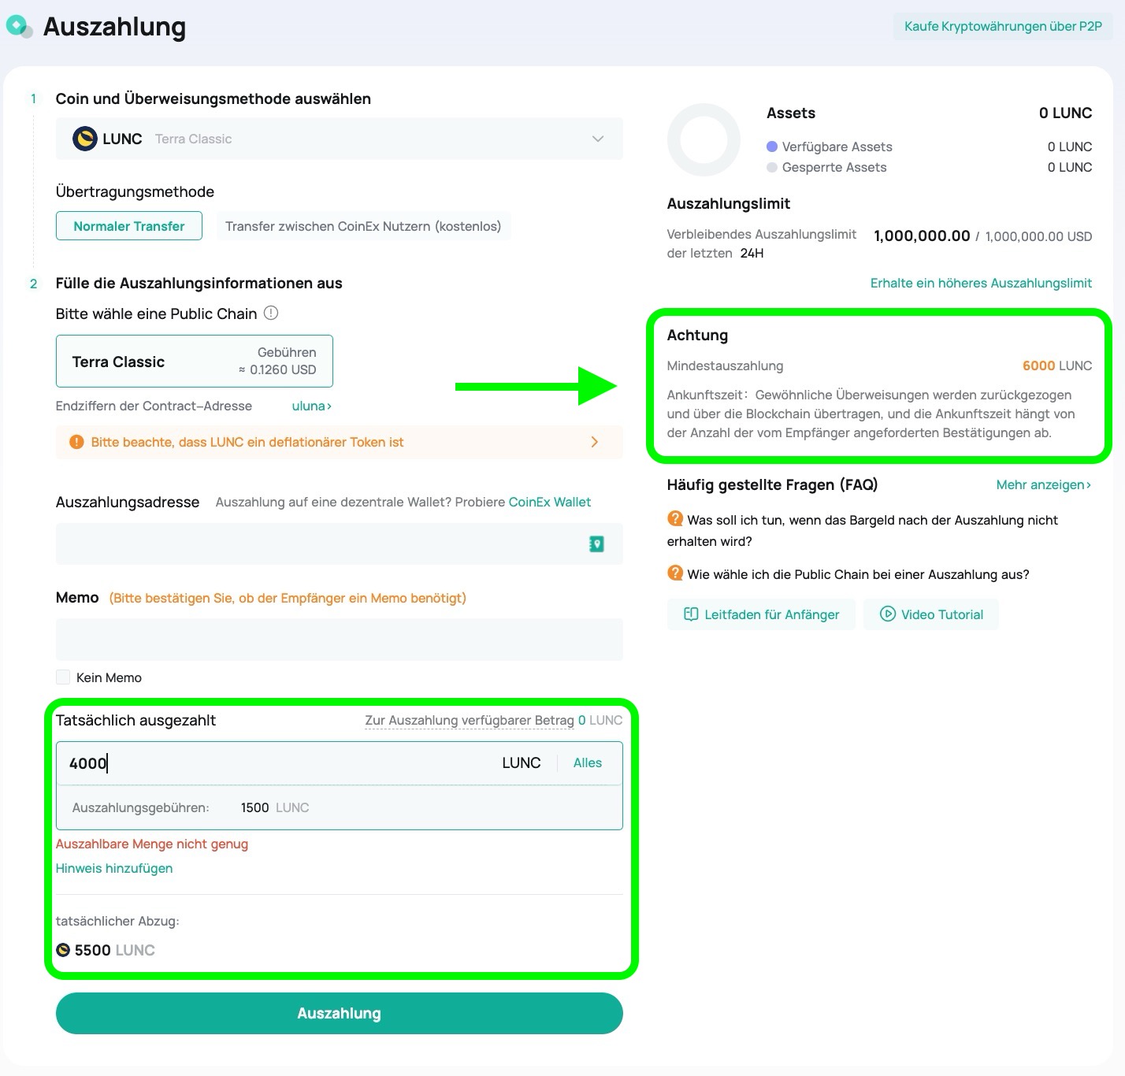Click the second FAQ question mark icon

point(675,573)
